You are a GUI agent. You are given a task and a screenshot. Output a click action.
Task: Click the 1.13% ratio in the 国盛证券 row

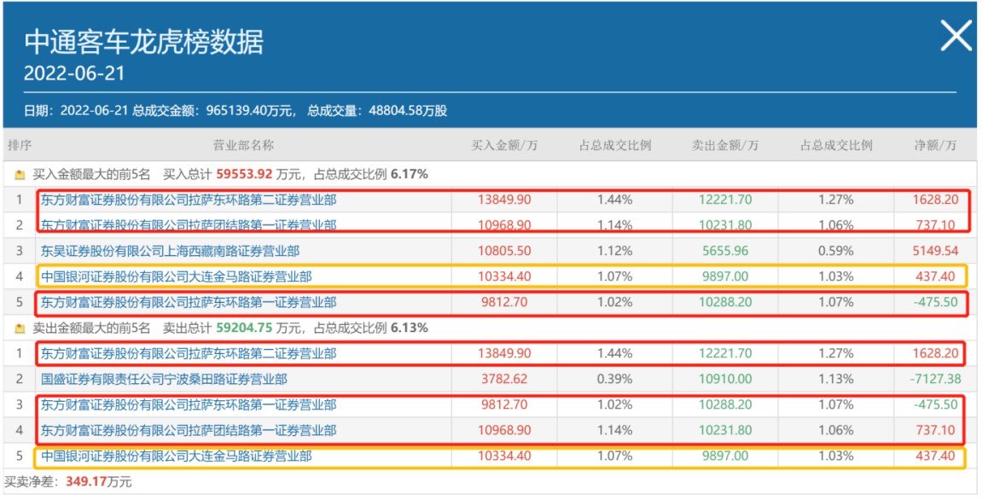tap(836, 379)
